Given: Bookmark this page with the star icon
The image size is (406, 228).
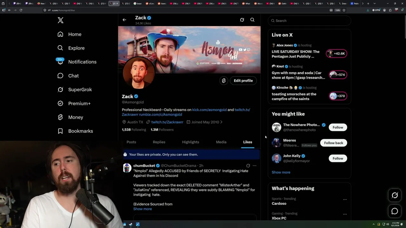Looking at the screenshot, I should point(344,10).
